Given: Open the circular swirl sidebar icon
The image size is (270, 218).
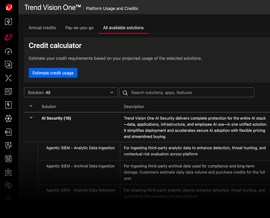Looking at the screenshot, I should point(8,118).
